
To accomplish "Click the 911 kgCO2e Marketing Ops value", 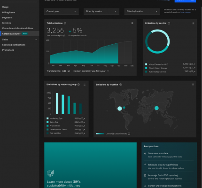I will coord(80,118).
